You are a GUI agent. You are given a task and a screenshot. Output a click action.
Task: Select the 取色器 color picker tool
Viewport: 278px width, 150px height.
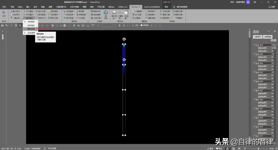[x=80, y=11]
